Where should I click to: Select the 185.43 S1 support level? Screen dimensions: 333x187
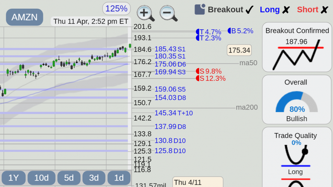tap(170, 49)
